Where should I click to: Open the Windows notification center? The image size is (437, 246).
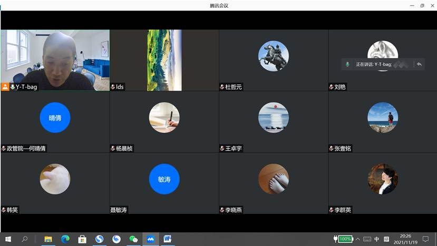426,239
